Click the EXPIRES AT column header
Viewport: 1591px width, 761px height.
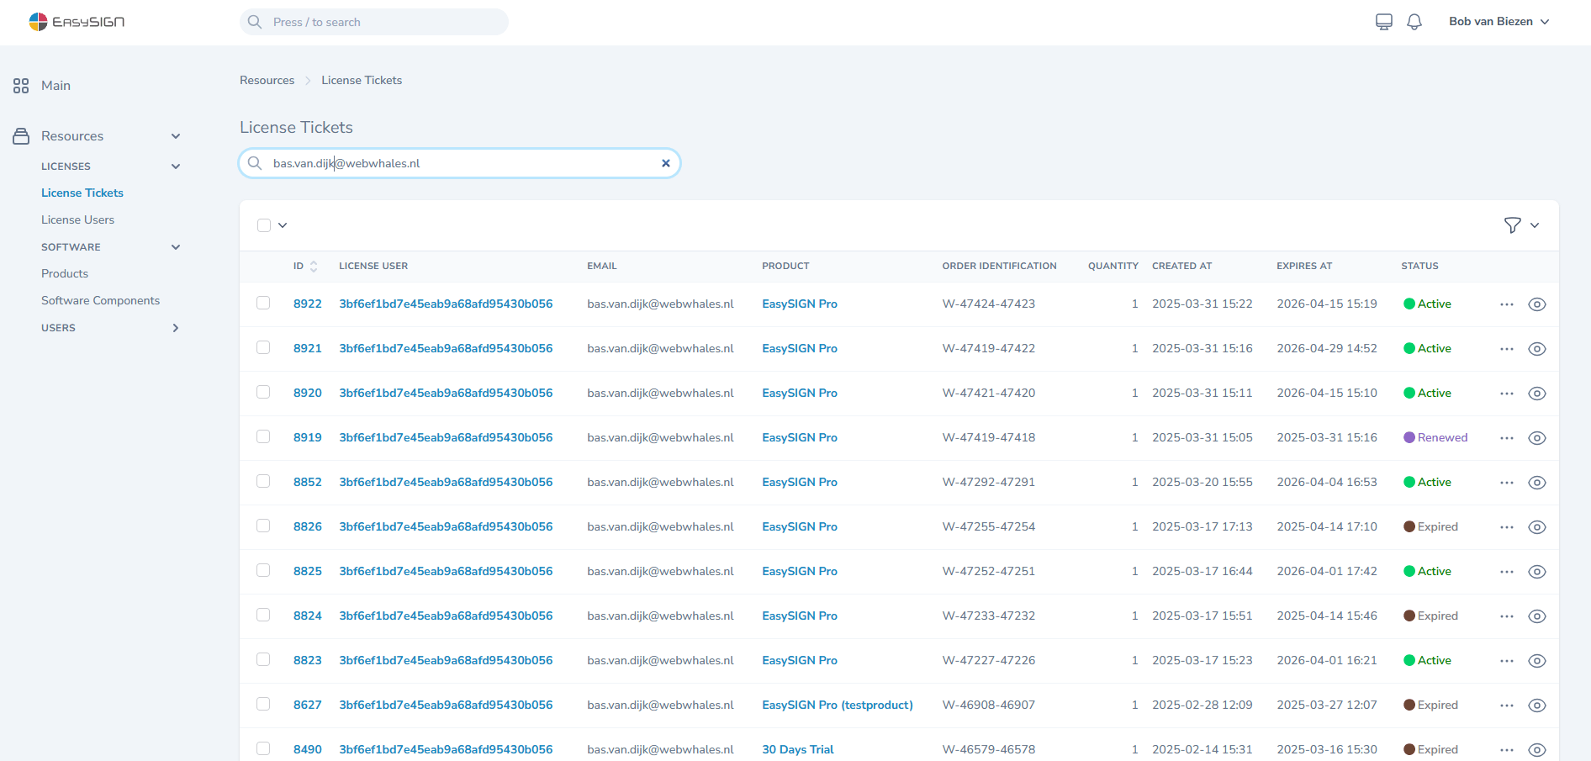(1304, 266)
